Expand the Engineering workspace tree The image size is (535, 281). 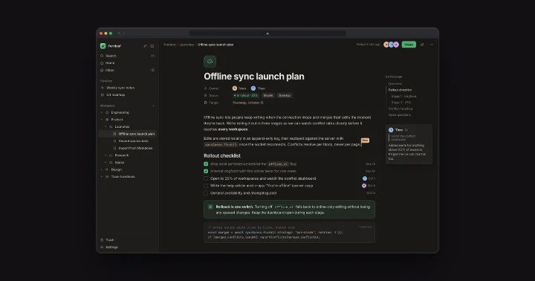102,112
